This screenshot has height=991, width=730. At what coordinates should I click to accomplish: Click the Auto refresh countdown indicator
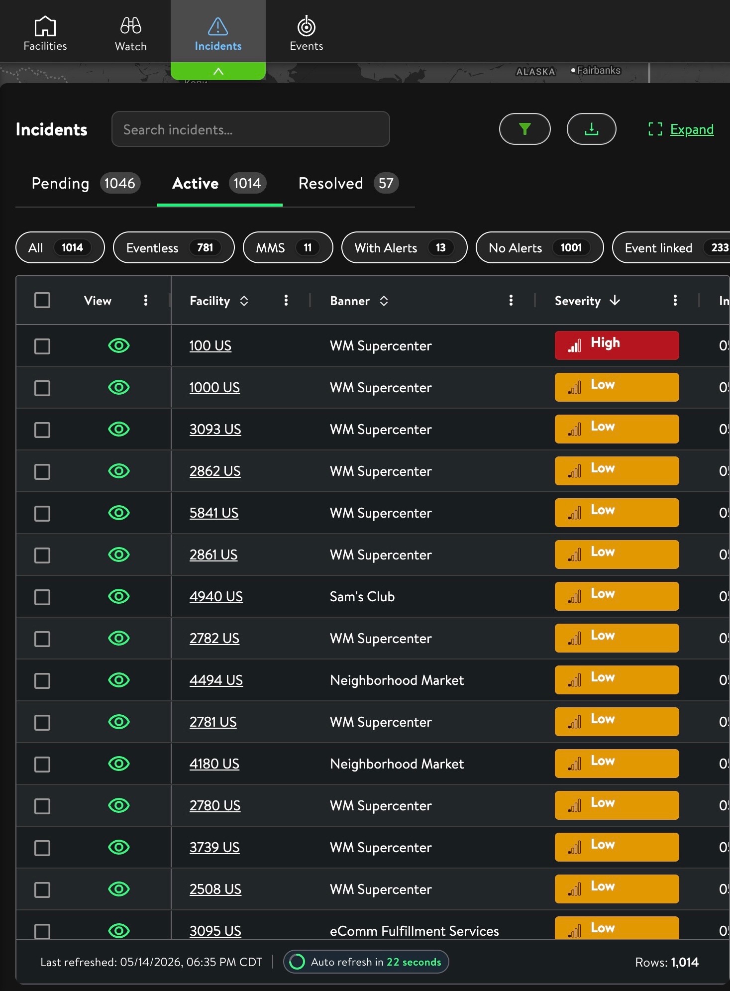click(366, 962)
